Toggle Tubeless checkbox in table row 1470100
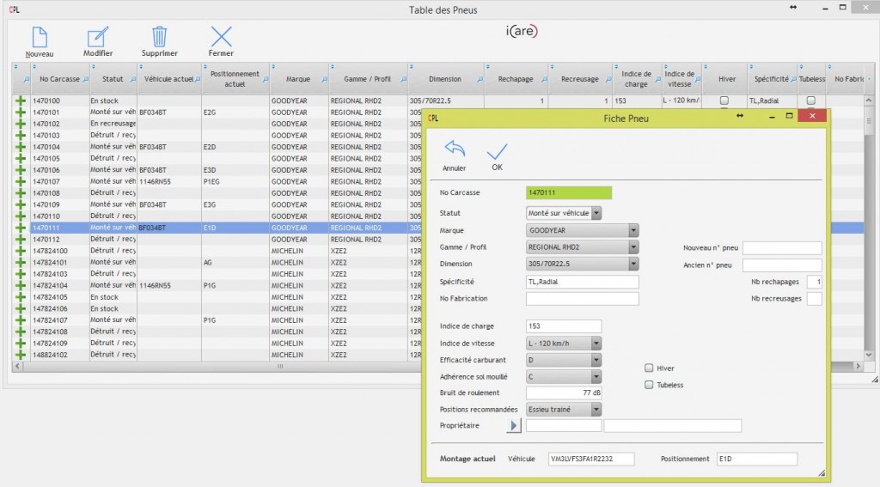 811,100
